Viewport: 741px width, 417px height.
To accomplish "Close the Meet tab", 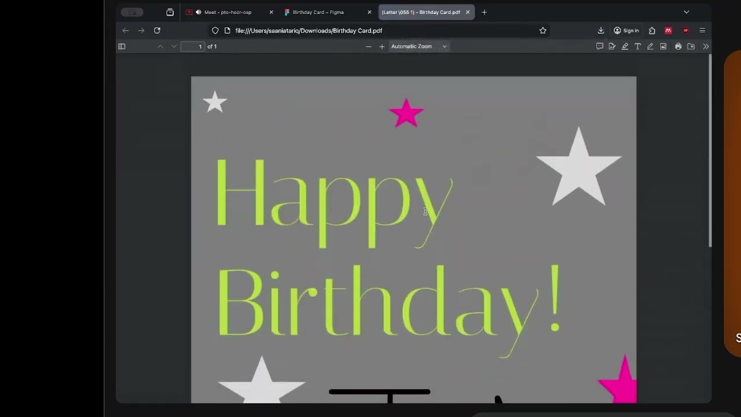I will pyautogui.click(x=271, y=12).
